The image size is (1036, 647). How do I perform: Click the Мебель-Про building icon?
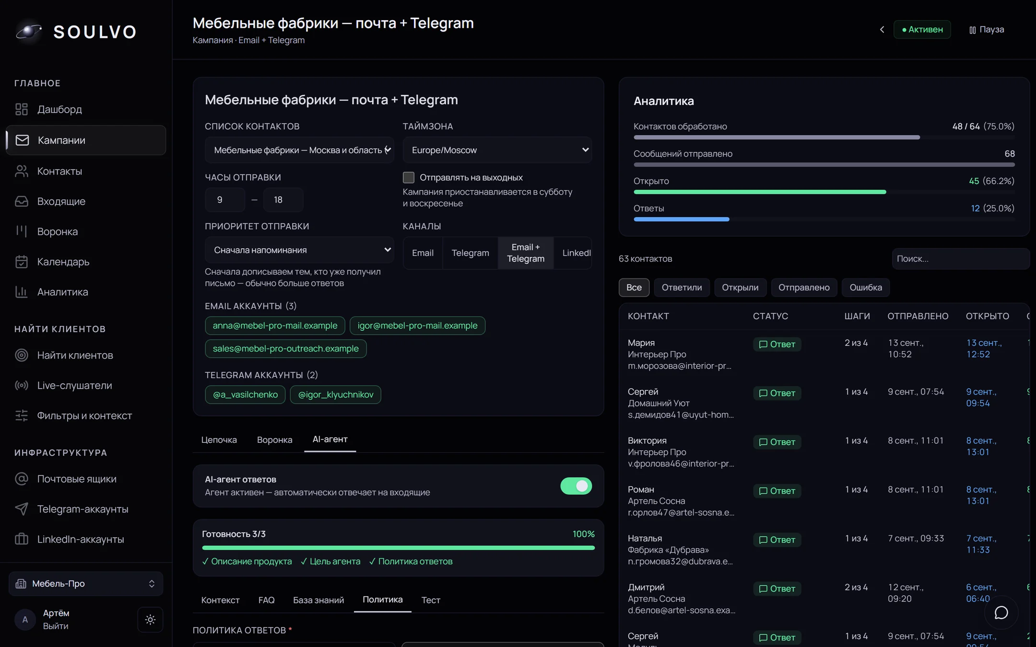pos(21,584)
